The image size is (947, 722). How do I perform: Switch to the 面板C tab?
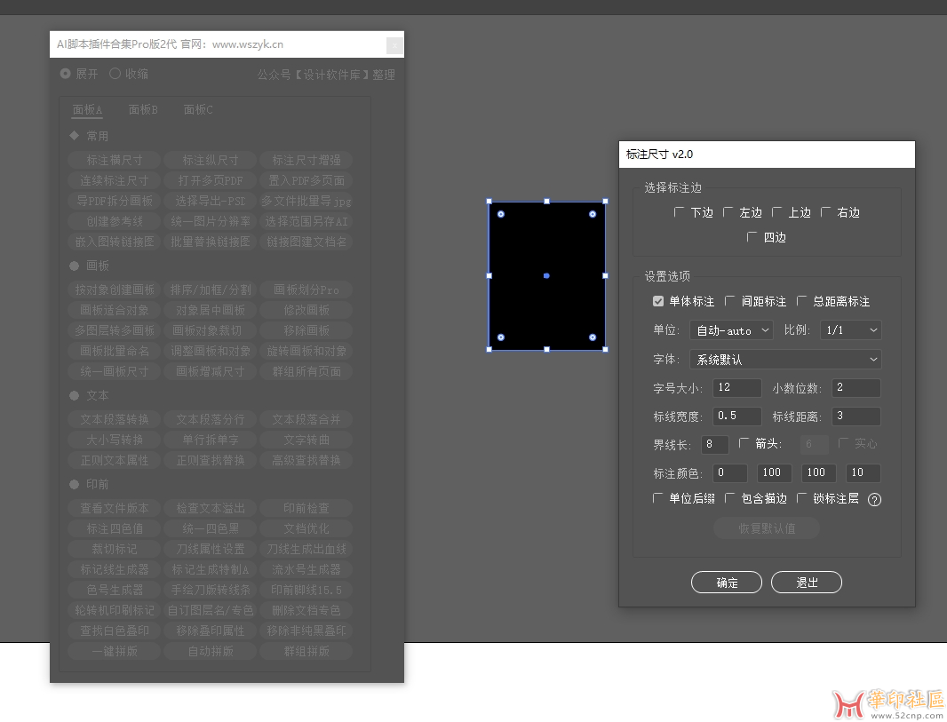[198, 110]
